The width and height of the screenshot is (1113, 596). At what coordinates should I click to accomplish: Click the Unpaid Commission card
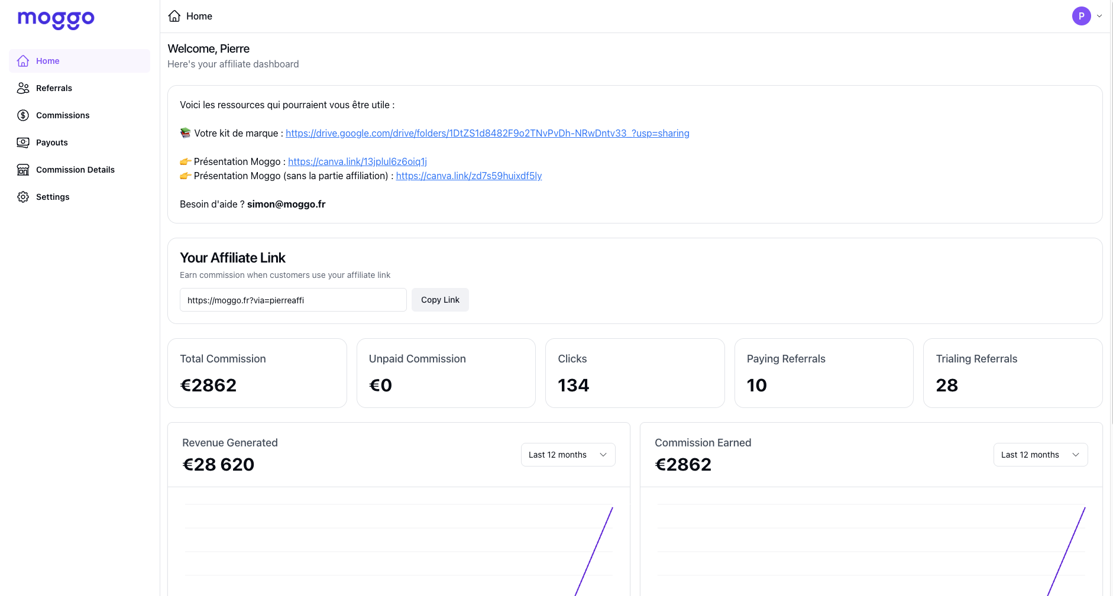click(446, 373)
